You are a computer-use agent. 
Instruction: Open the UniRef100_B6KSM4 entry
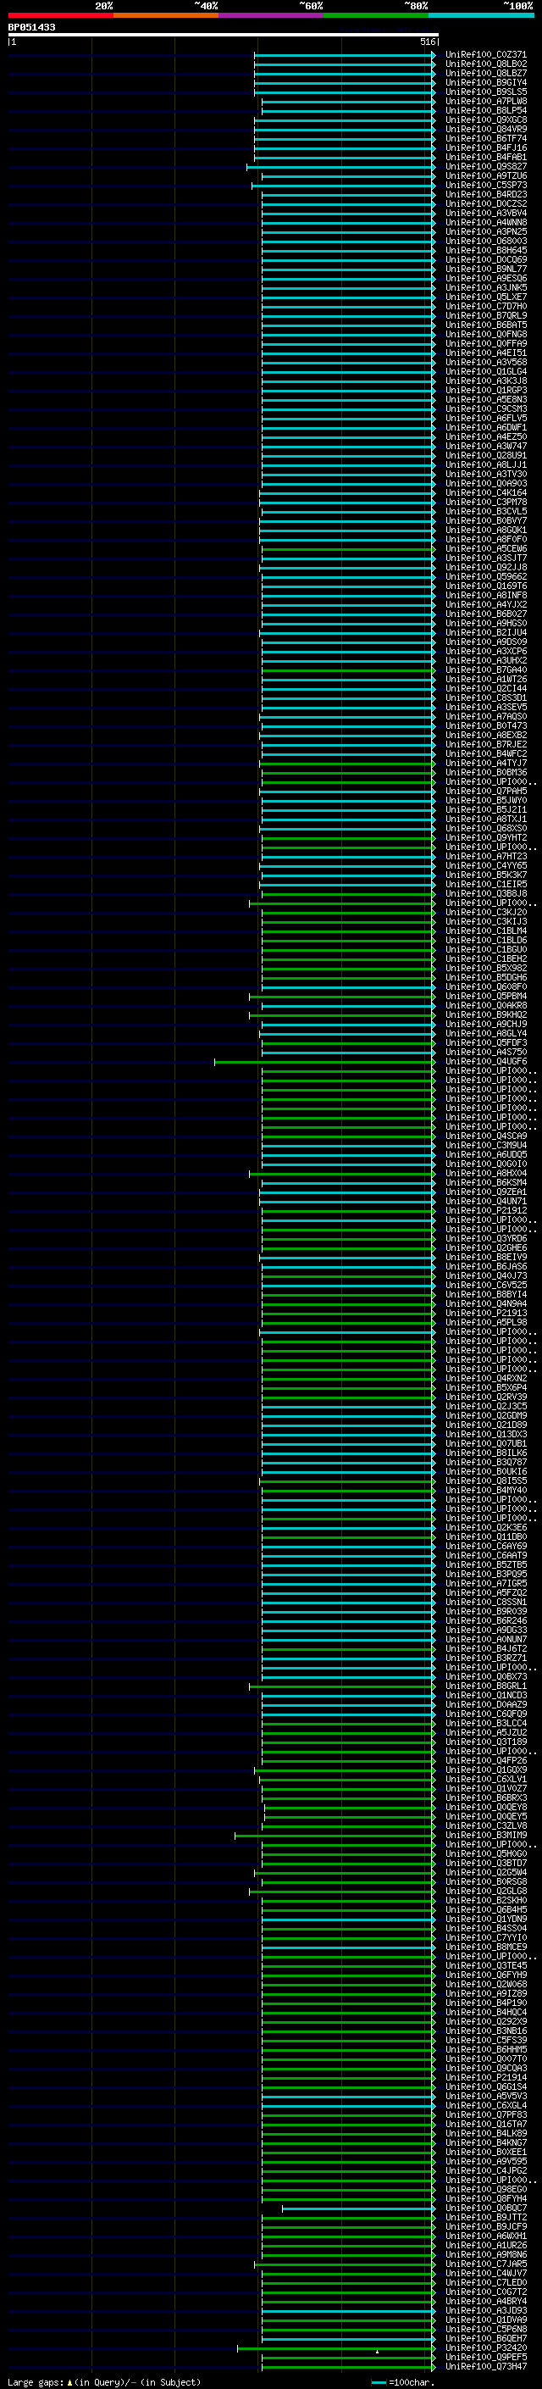point(485,1182)
